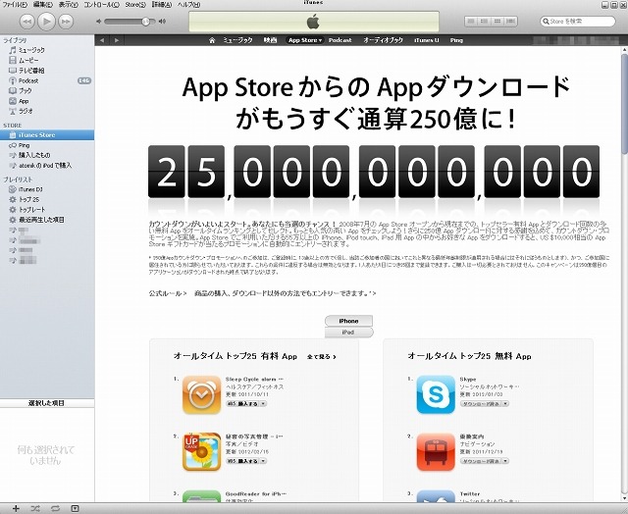Open the ヘルプ menu

[x=188, y=4]
